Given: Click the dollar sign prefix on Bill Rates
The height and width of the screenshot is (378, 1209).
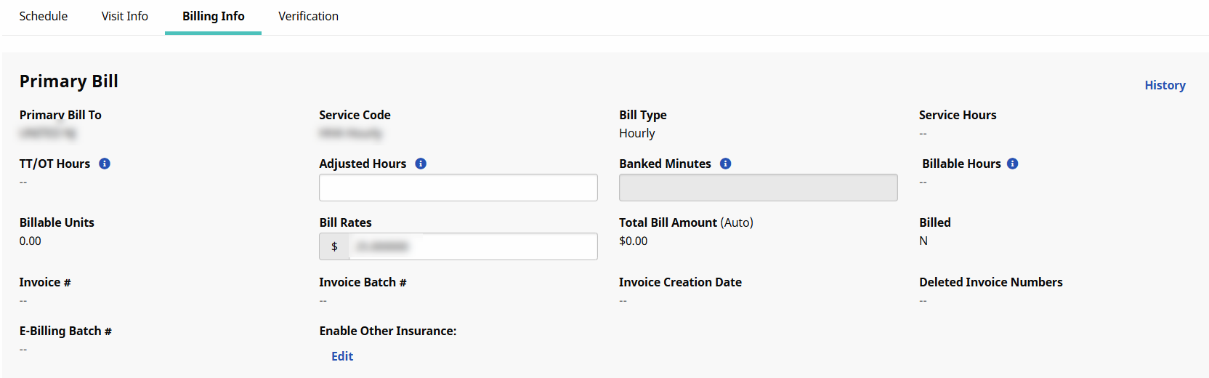Looking at the screenshot, I should click(334, 246).
